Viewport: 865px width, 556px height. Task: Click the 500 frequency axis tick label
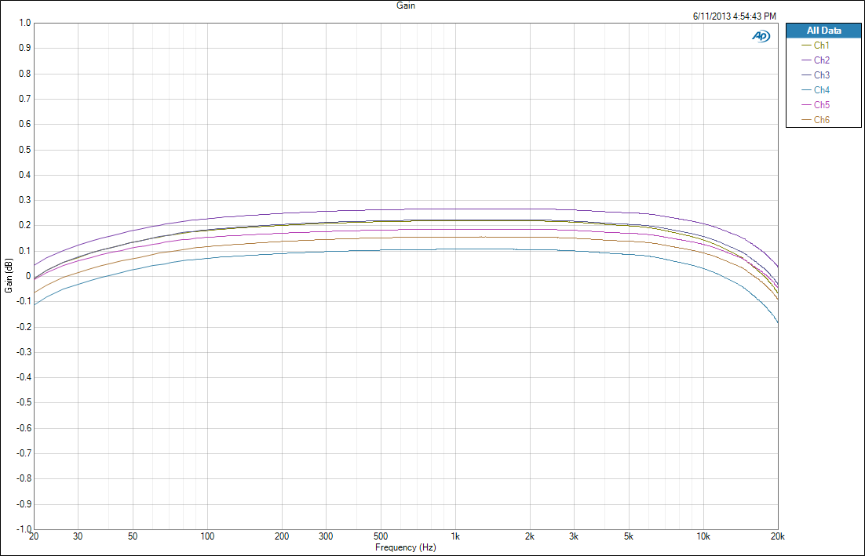tap(381, 536)
